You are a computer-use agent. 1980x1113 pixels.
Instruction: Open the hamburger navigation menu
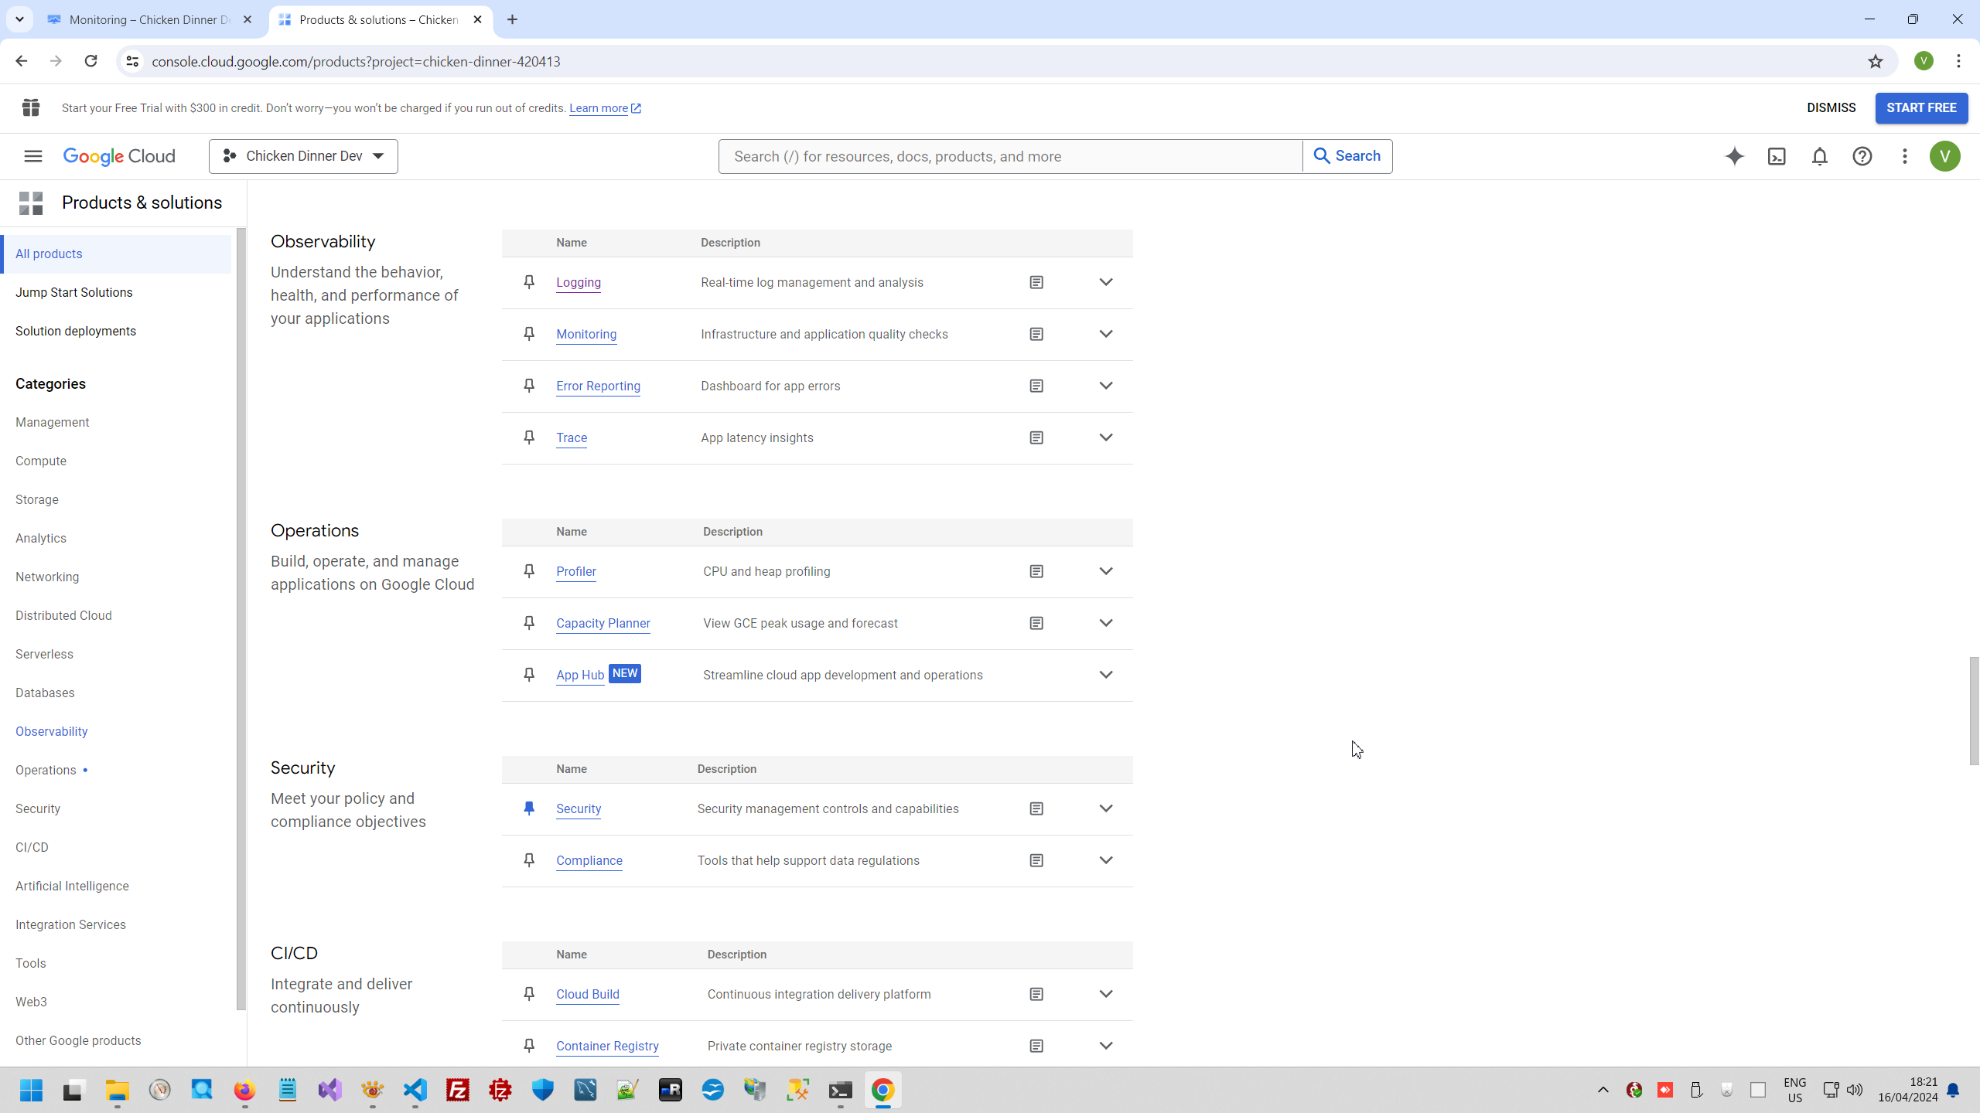[32, 157]
